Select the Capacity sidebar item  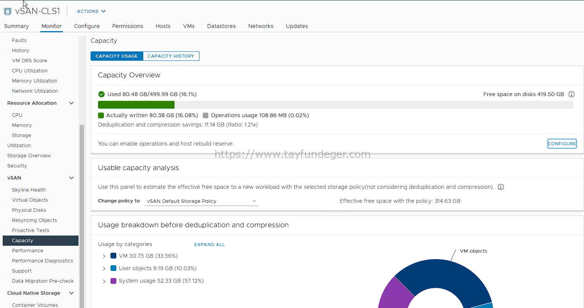point(41,241)
